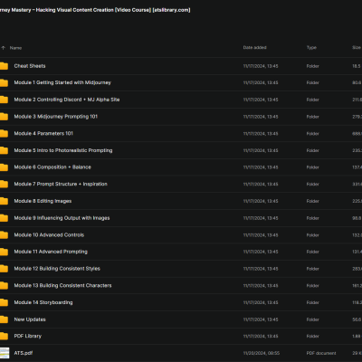Viewport: 362px width, 362px height.
Task: Click the size value for PDF Library
Action: coord(357,336)
